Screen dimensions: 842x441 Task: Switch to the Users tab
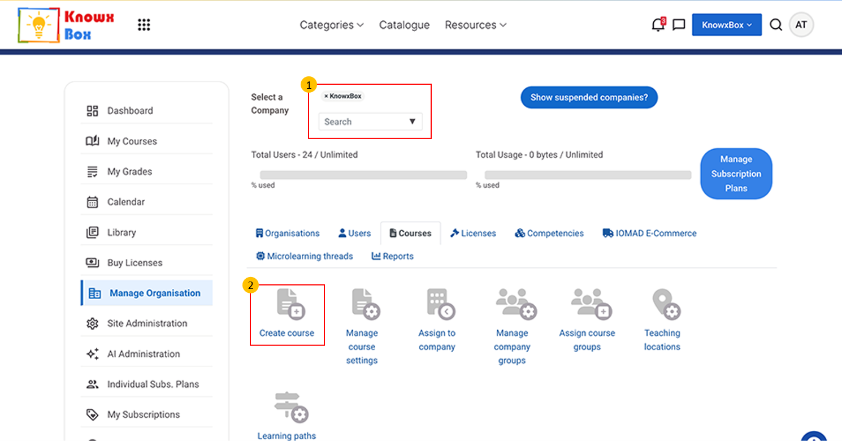point(355,233)
